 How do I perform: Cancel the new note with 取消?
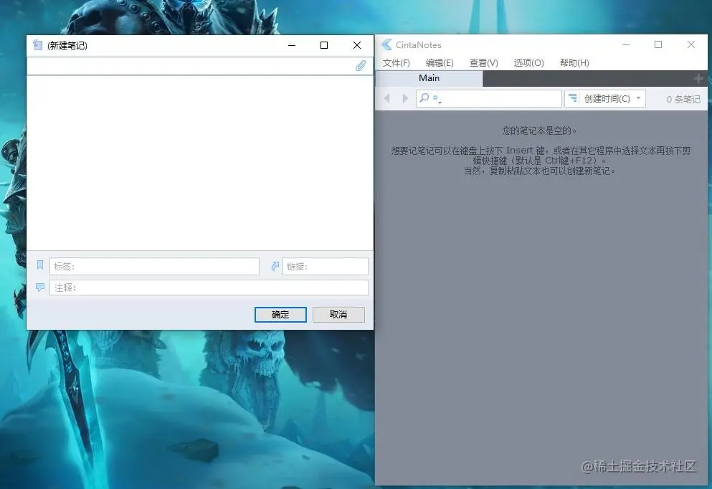(338, 314)
